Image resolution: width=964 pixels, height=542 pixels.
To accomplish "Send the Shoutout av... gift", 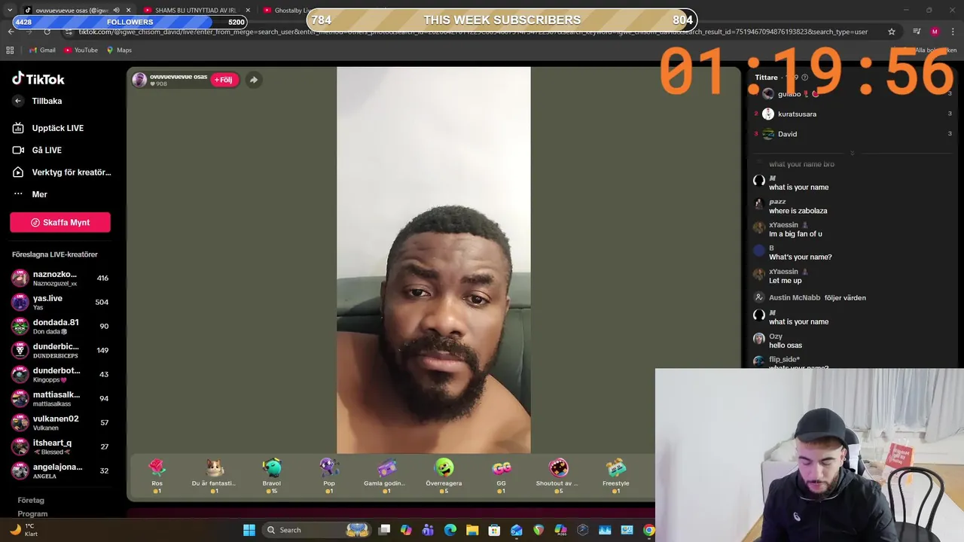I will [558, 476].
